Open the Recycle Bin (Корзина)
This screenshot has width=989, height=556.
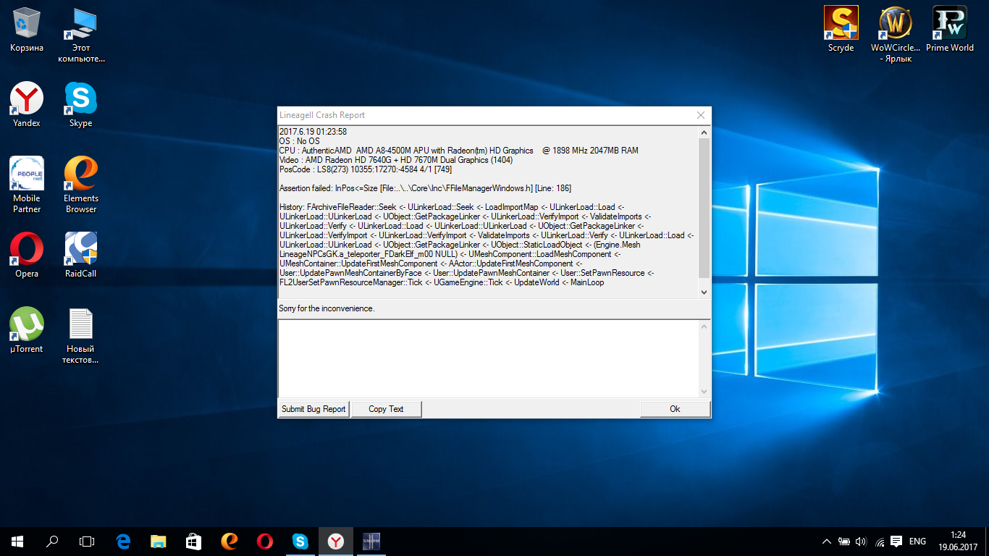click(x=27, y=24)
